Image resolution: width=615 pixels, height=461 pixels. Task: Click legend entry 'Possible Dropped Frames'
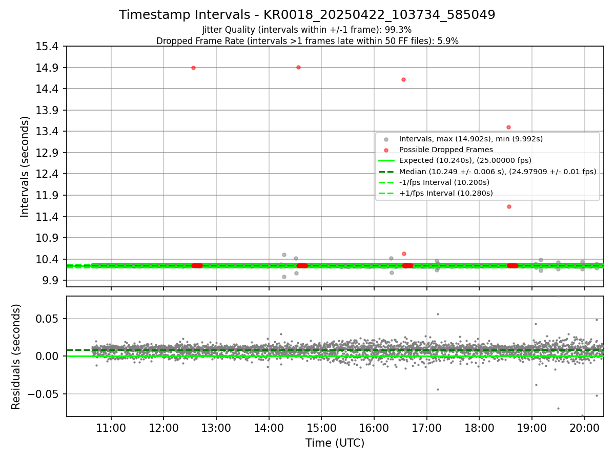coord(446,150)
